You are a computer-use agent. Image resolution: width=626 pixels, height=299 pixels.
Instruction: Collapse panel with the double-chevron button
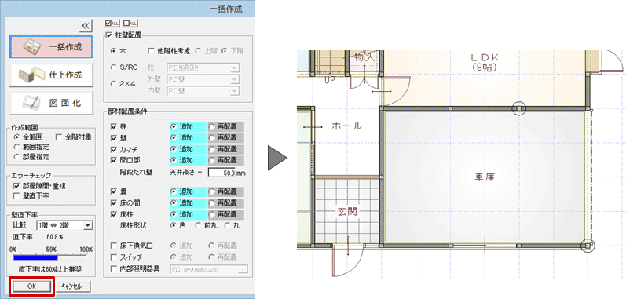(x=86, y=26)
